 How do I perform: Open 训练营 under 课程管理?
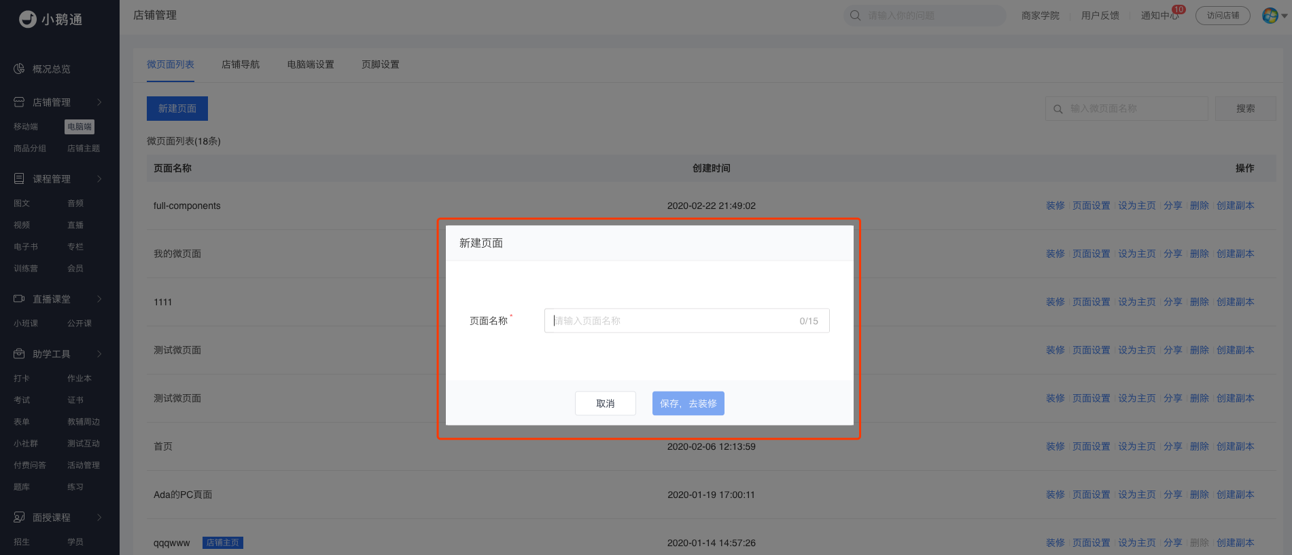[x=26, y=269]
